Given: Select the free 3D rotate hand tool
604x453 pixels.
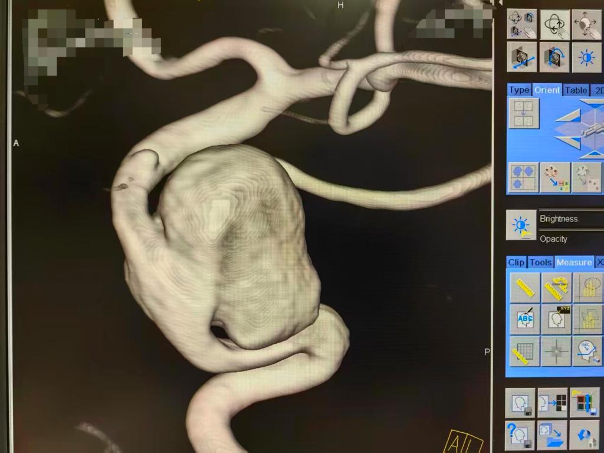Looking at the screenshot, I should click(555, 25).
